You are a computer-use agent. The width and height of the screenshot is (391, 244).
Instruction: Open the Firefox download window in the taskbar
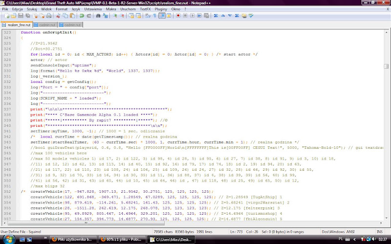122,240
